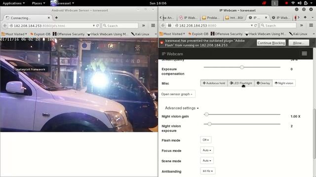Viewport: 316px width, 177px height.
Task: Open a new tab in IP Webcam window
Action: [305, 18]
